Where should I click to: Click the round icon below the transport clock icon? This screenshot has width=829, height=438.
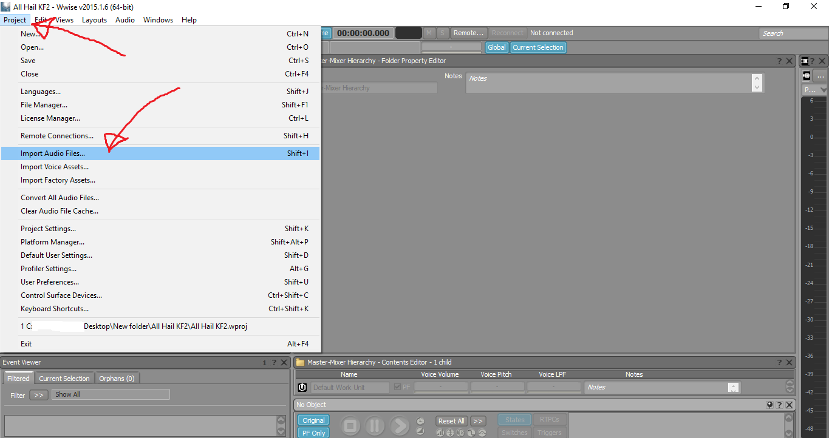pyautogui.click(x=420, y=431)
